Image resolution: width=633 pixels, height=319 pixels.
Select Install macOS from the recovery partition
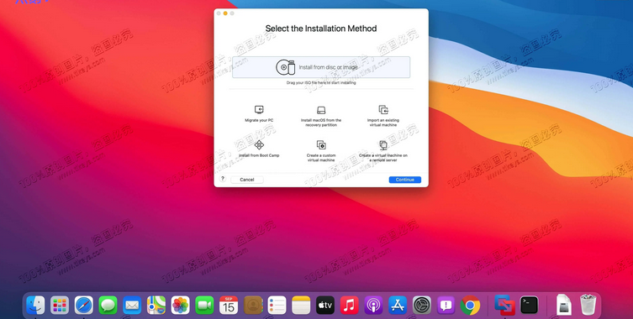pyautogui.click(x=321, y=116)
